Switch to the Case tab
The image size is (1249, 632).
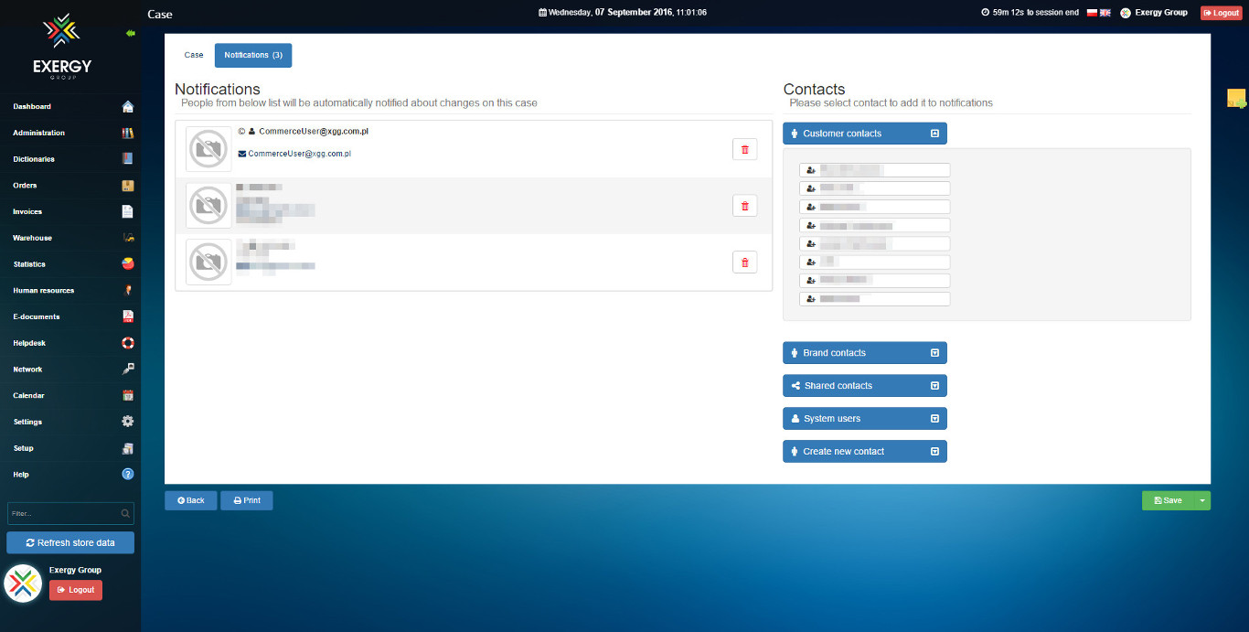click(x=194, y=55)
